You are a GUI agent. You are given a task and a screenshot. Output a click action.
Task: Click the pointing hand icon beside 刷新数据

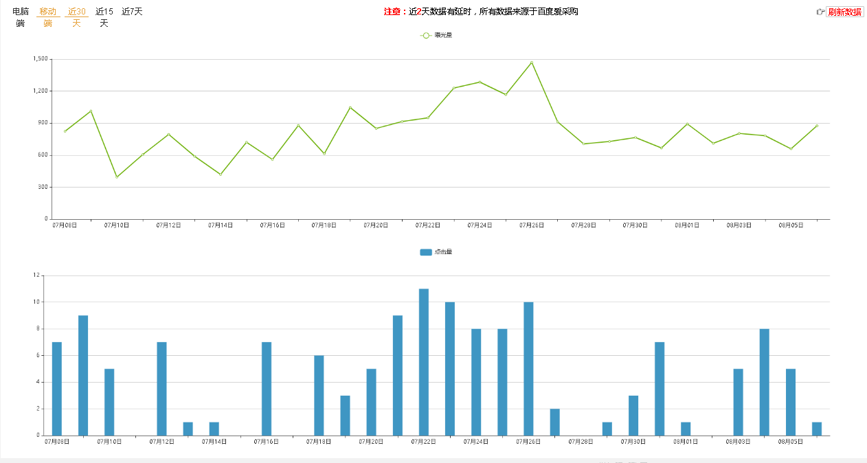tap(820, 12)
